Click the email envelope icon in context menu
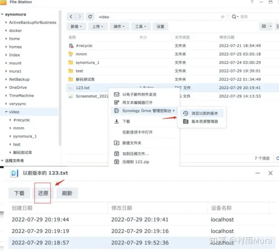Viewport: 279px width, 252px height. tap(117, 95)
